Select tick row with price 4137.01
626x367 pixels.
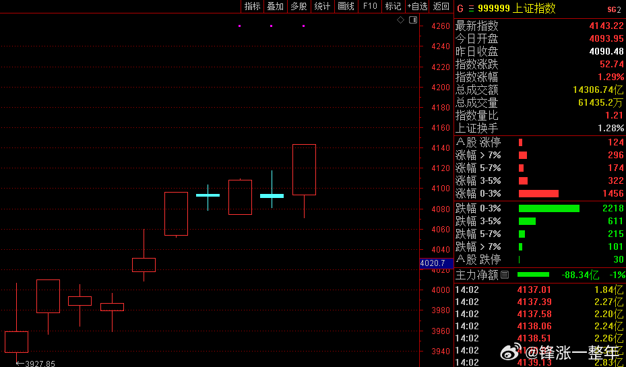pos(540,290)
